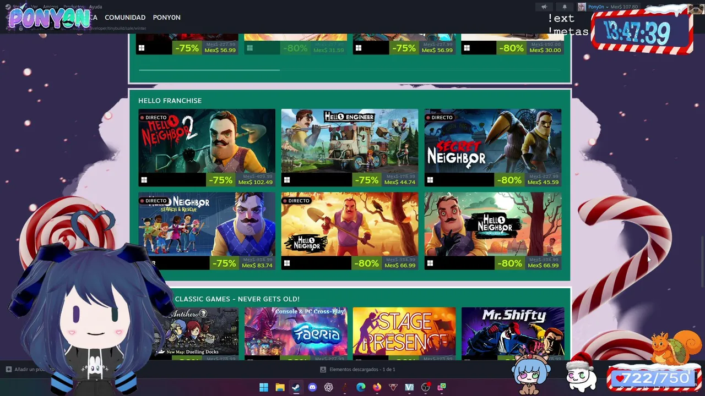The width and height of the screenshot is (705, 396).
Task: Click Hello Neighbor 2 price Mex$ 102.49
Action: point(257,182)
